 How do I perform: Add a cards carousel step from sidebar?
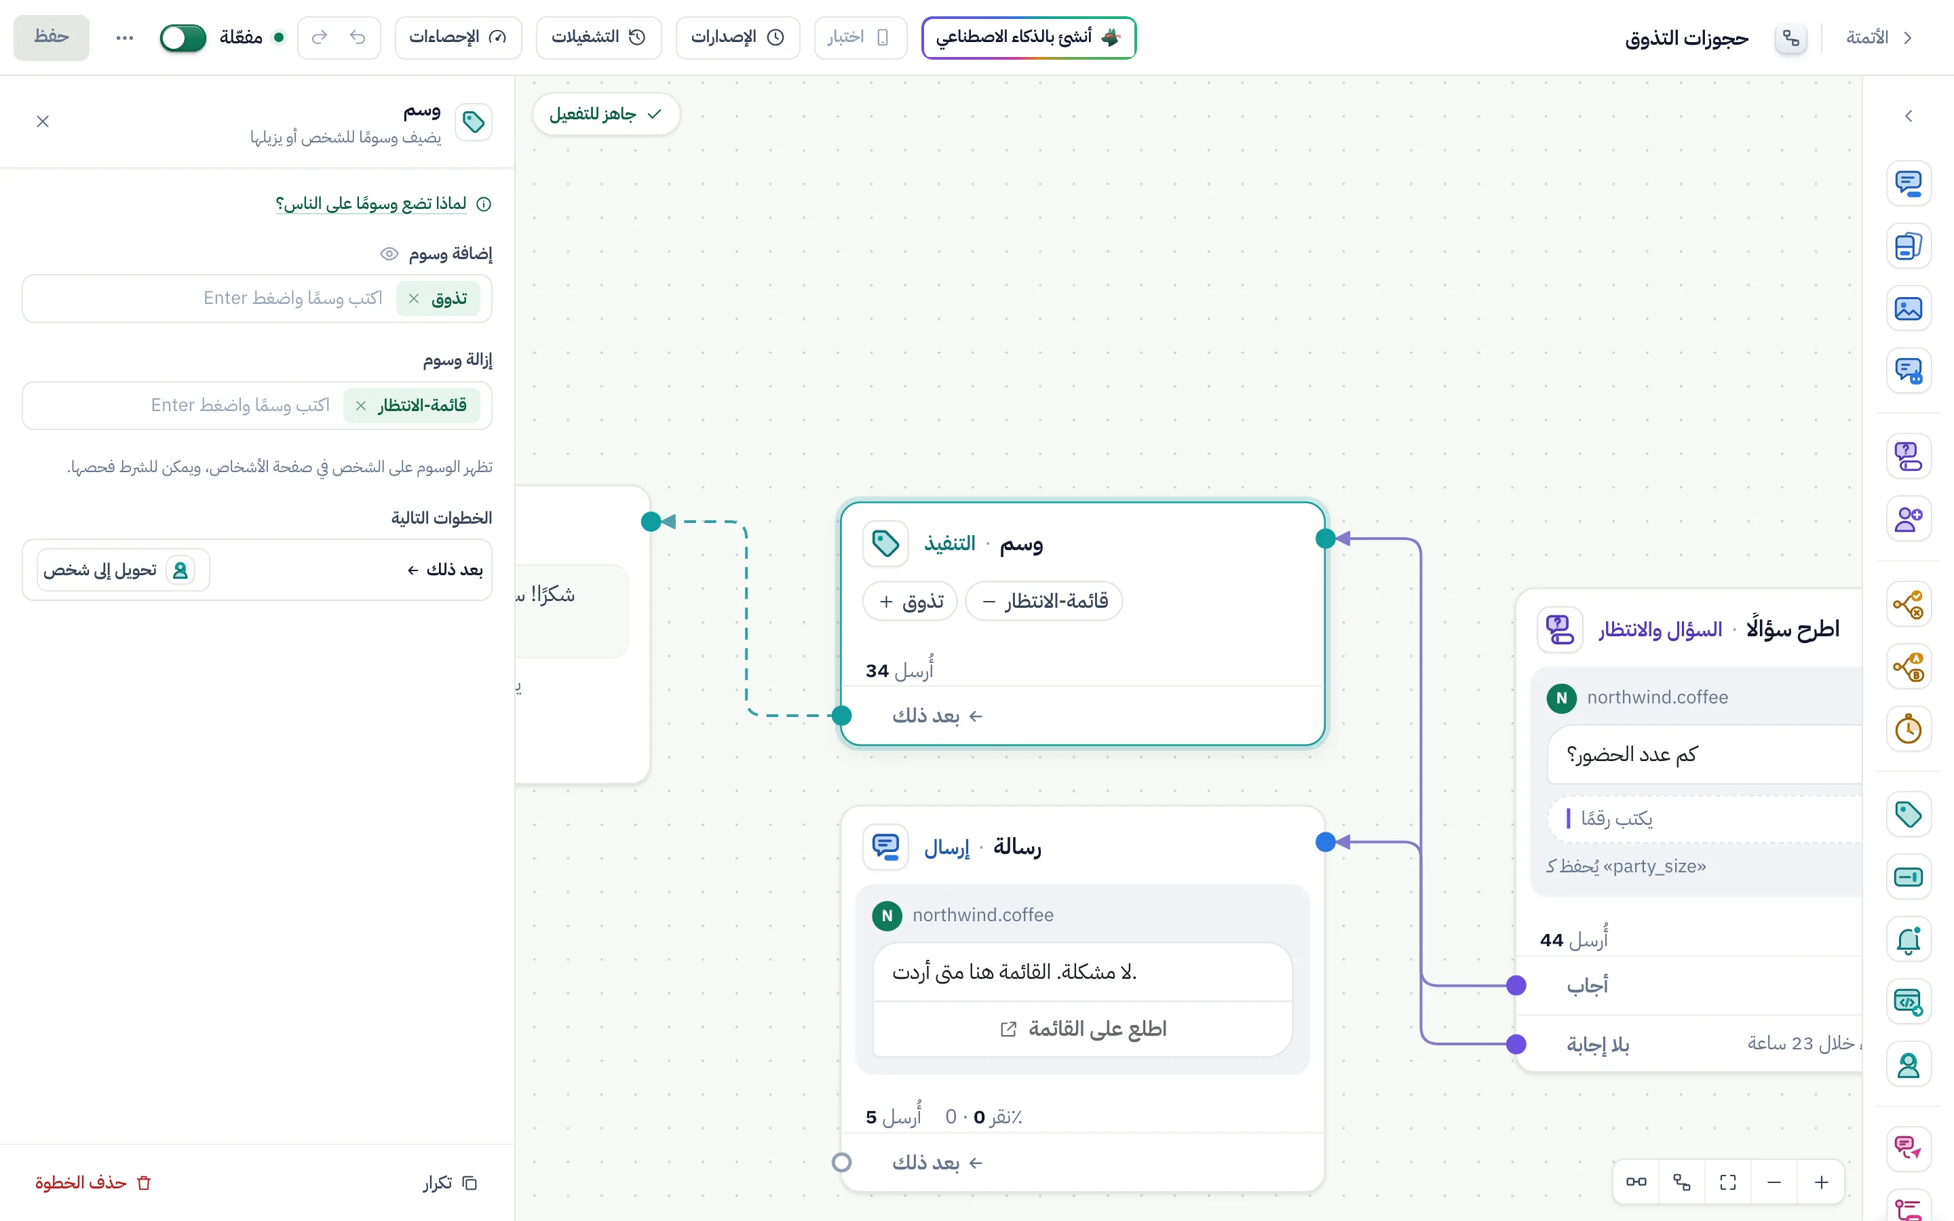pyautogui.click(x=1908, y=246)
